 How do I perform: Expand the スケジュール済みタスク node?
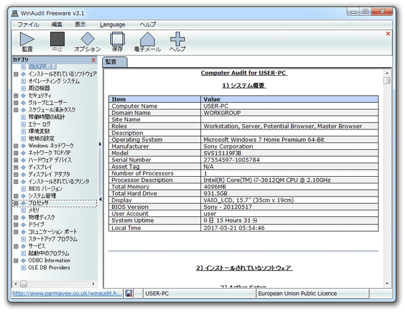[16, 110]
